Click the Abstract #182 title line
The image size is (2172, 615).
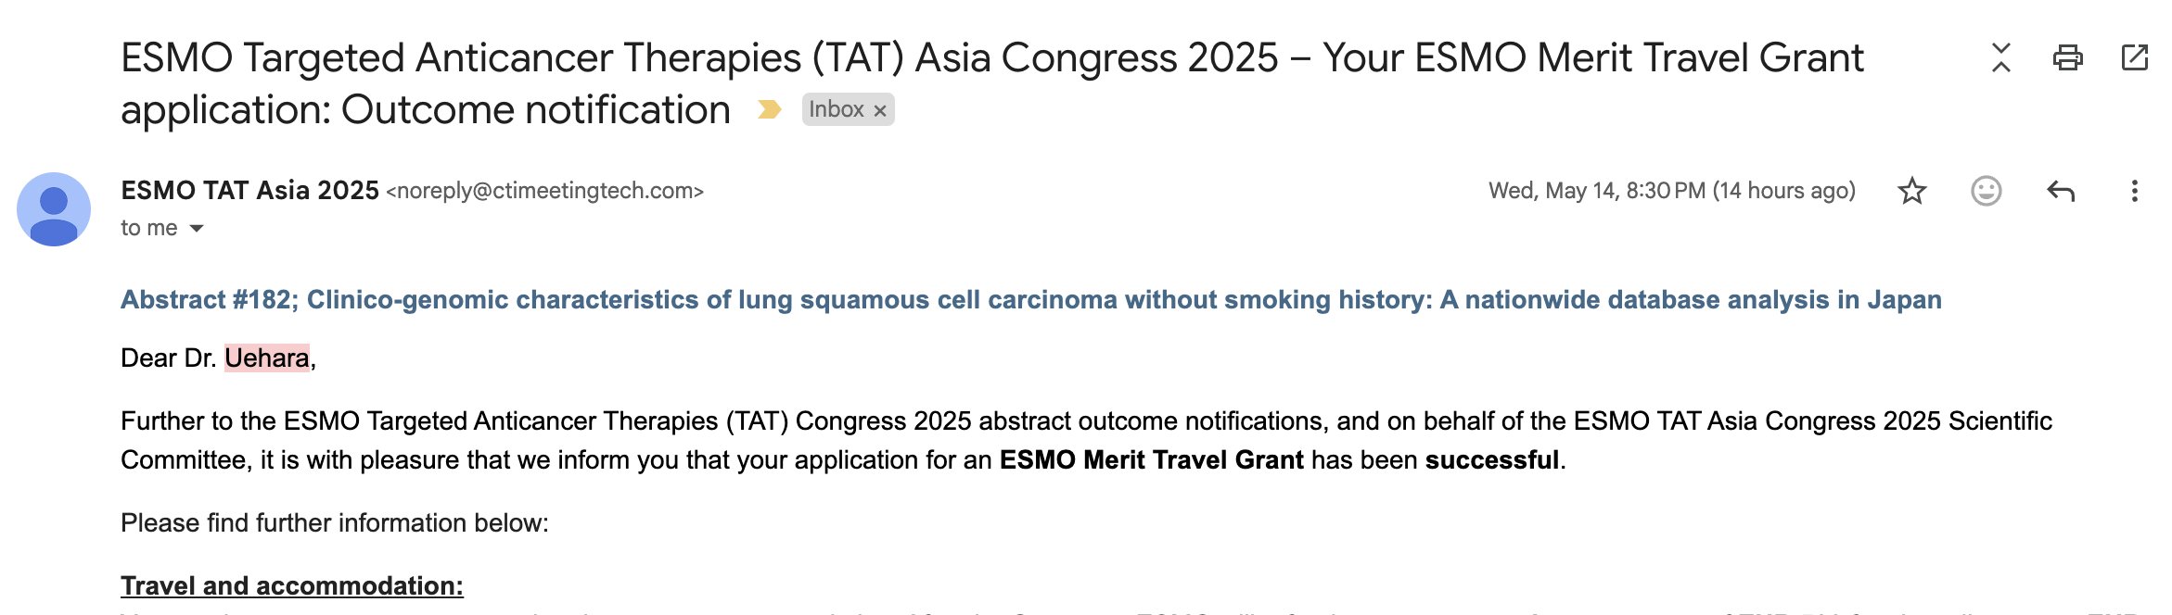click(x=1030, y=299)
